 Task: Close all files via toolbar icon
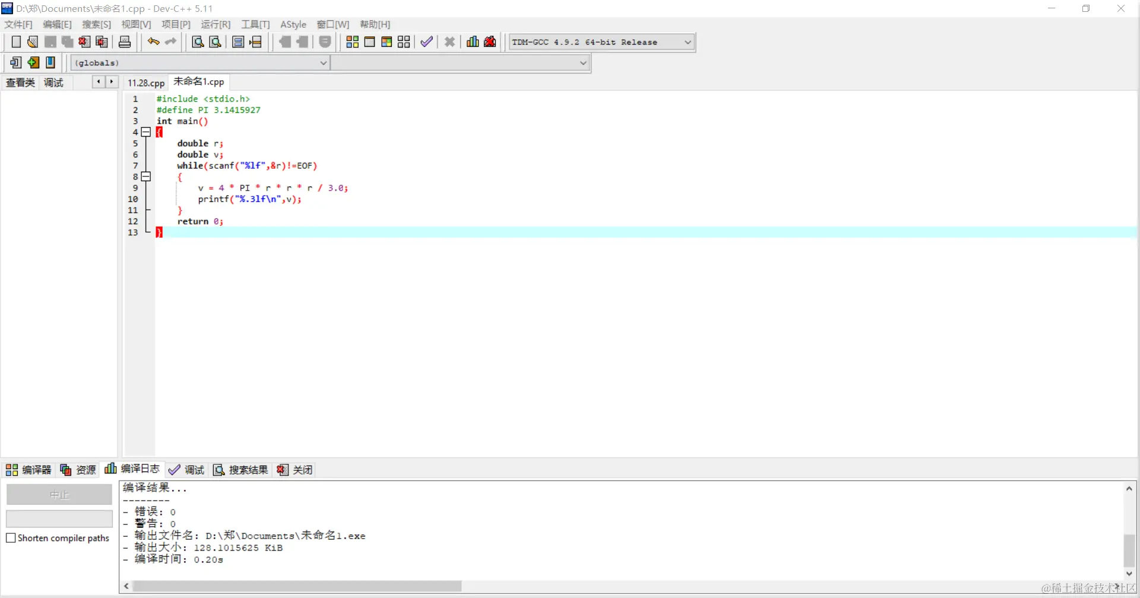click(x=102, y=42)
